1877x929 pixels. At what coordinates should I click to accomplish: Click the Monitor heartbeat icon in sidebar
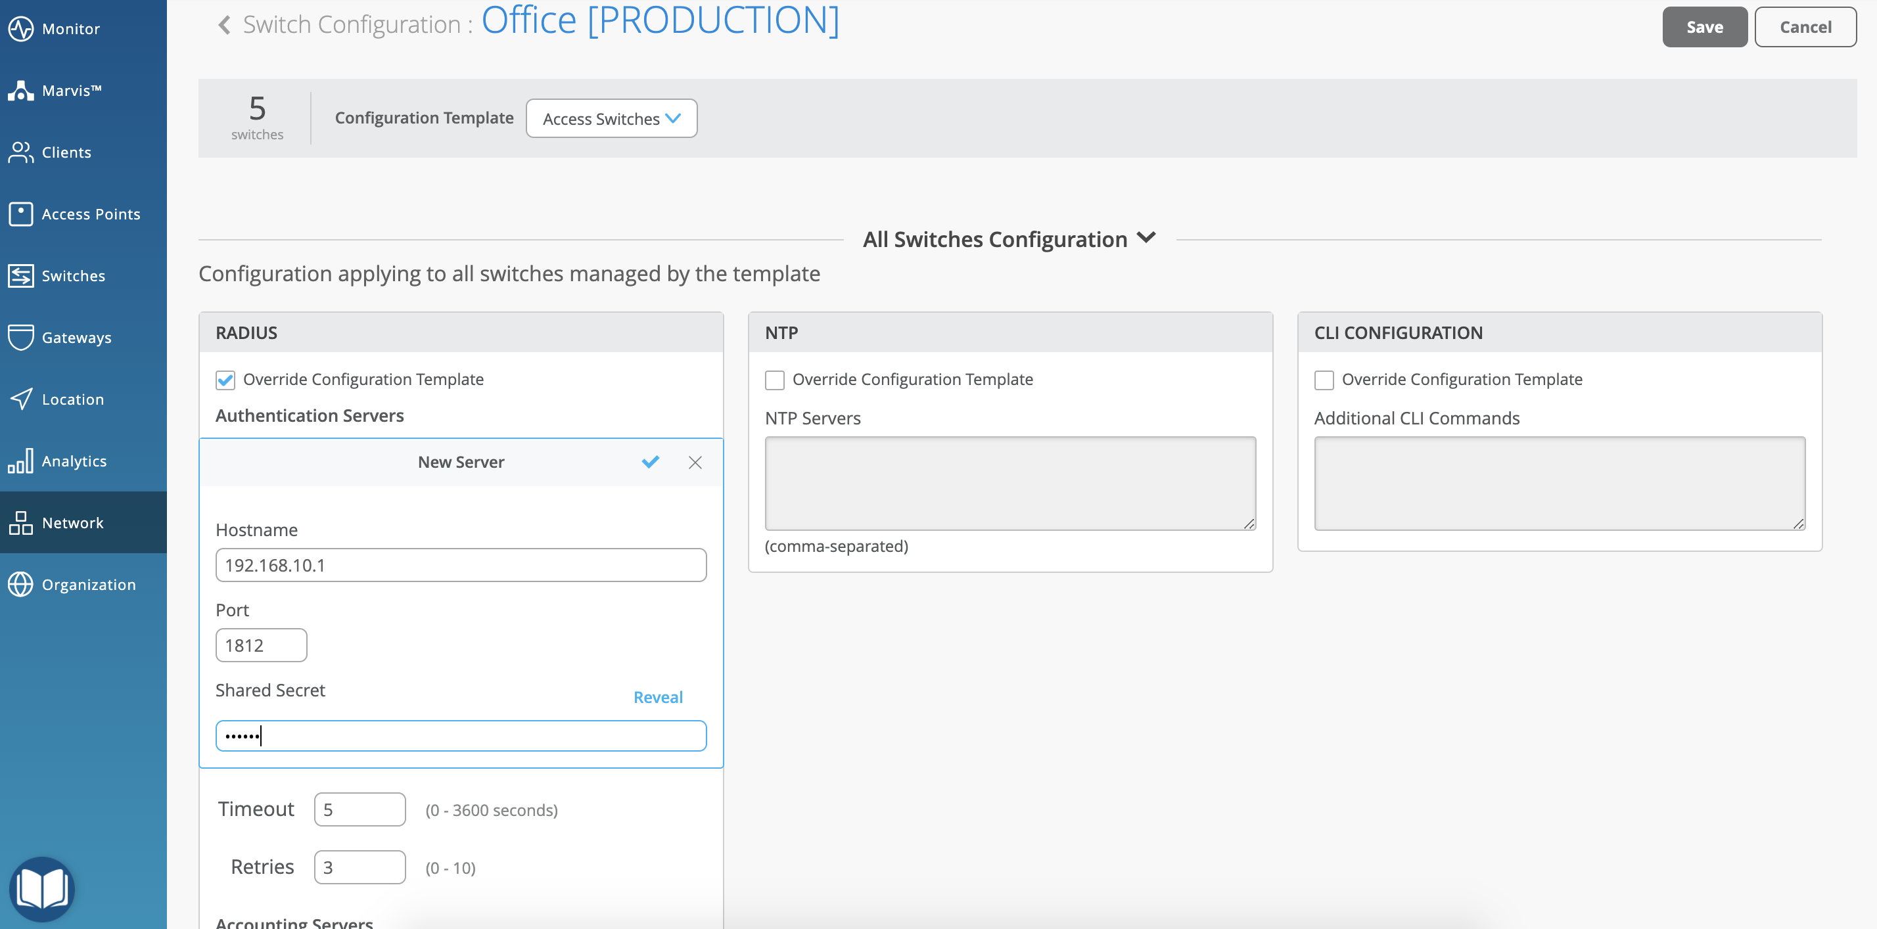click(x=20, y=28)
